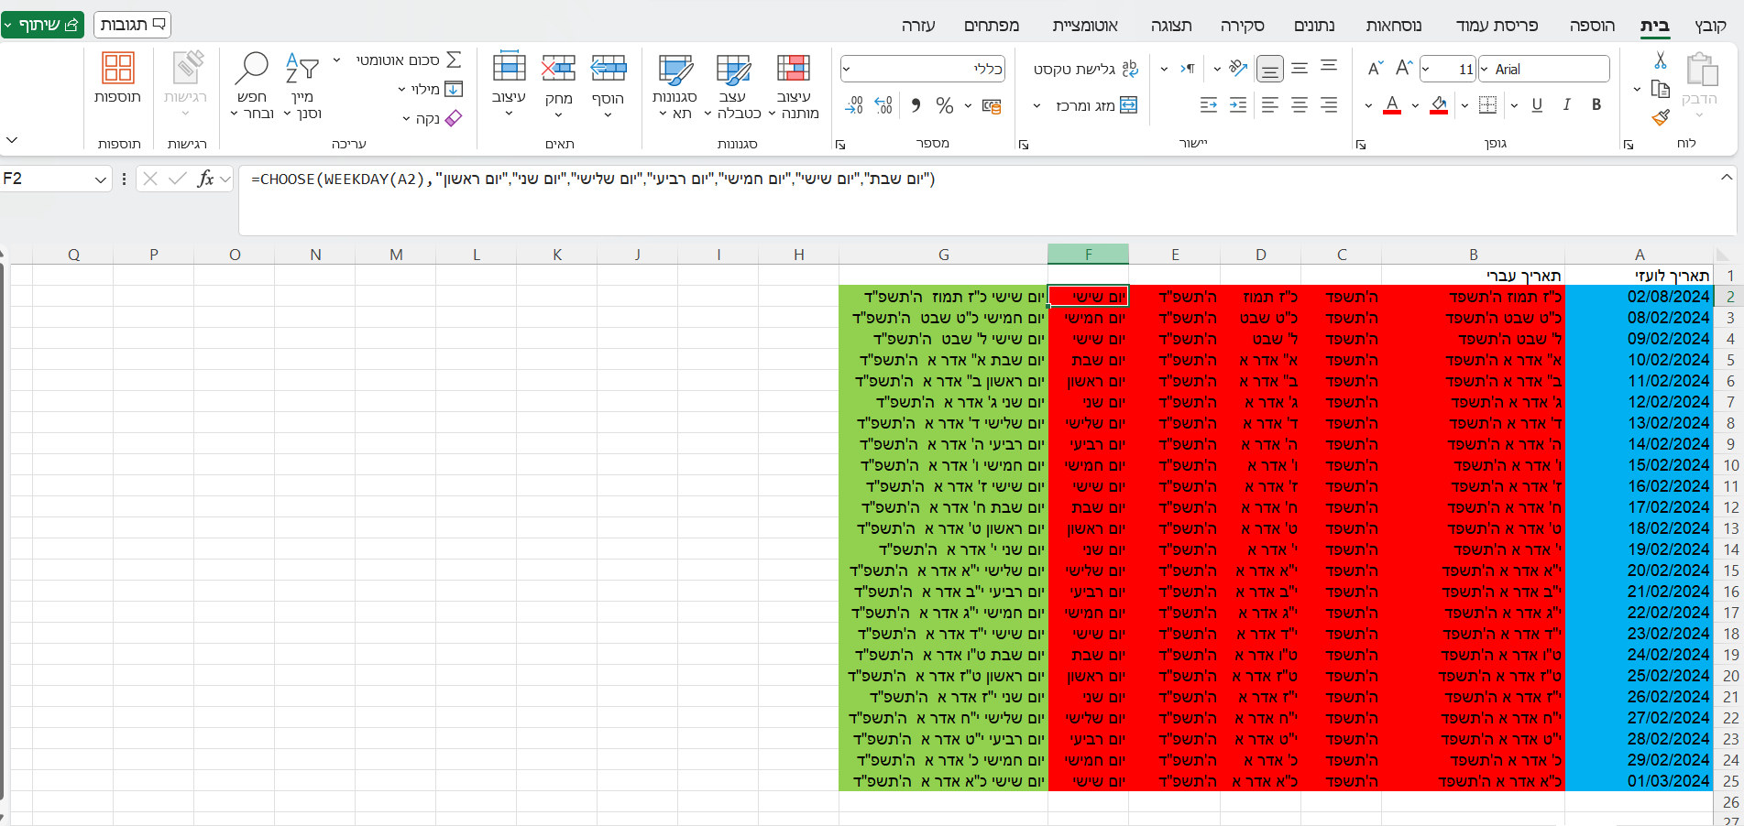
Task: Open Conditional Formatting (עיצוב מותנה)
Action: [x=794, y=86]
